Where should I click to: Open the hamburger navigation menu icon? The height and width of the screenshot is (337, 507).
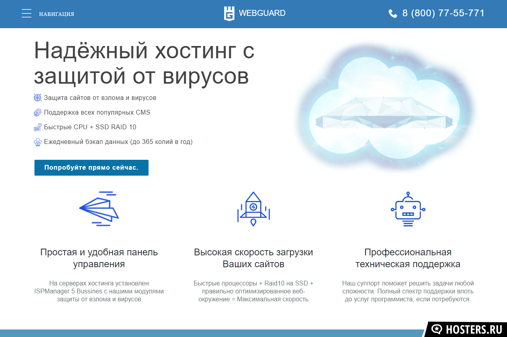click(27, 13)
